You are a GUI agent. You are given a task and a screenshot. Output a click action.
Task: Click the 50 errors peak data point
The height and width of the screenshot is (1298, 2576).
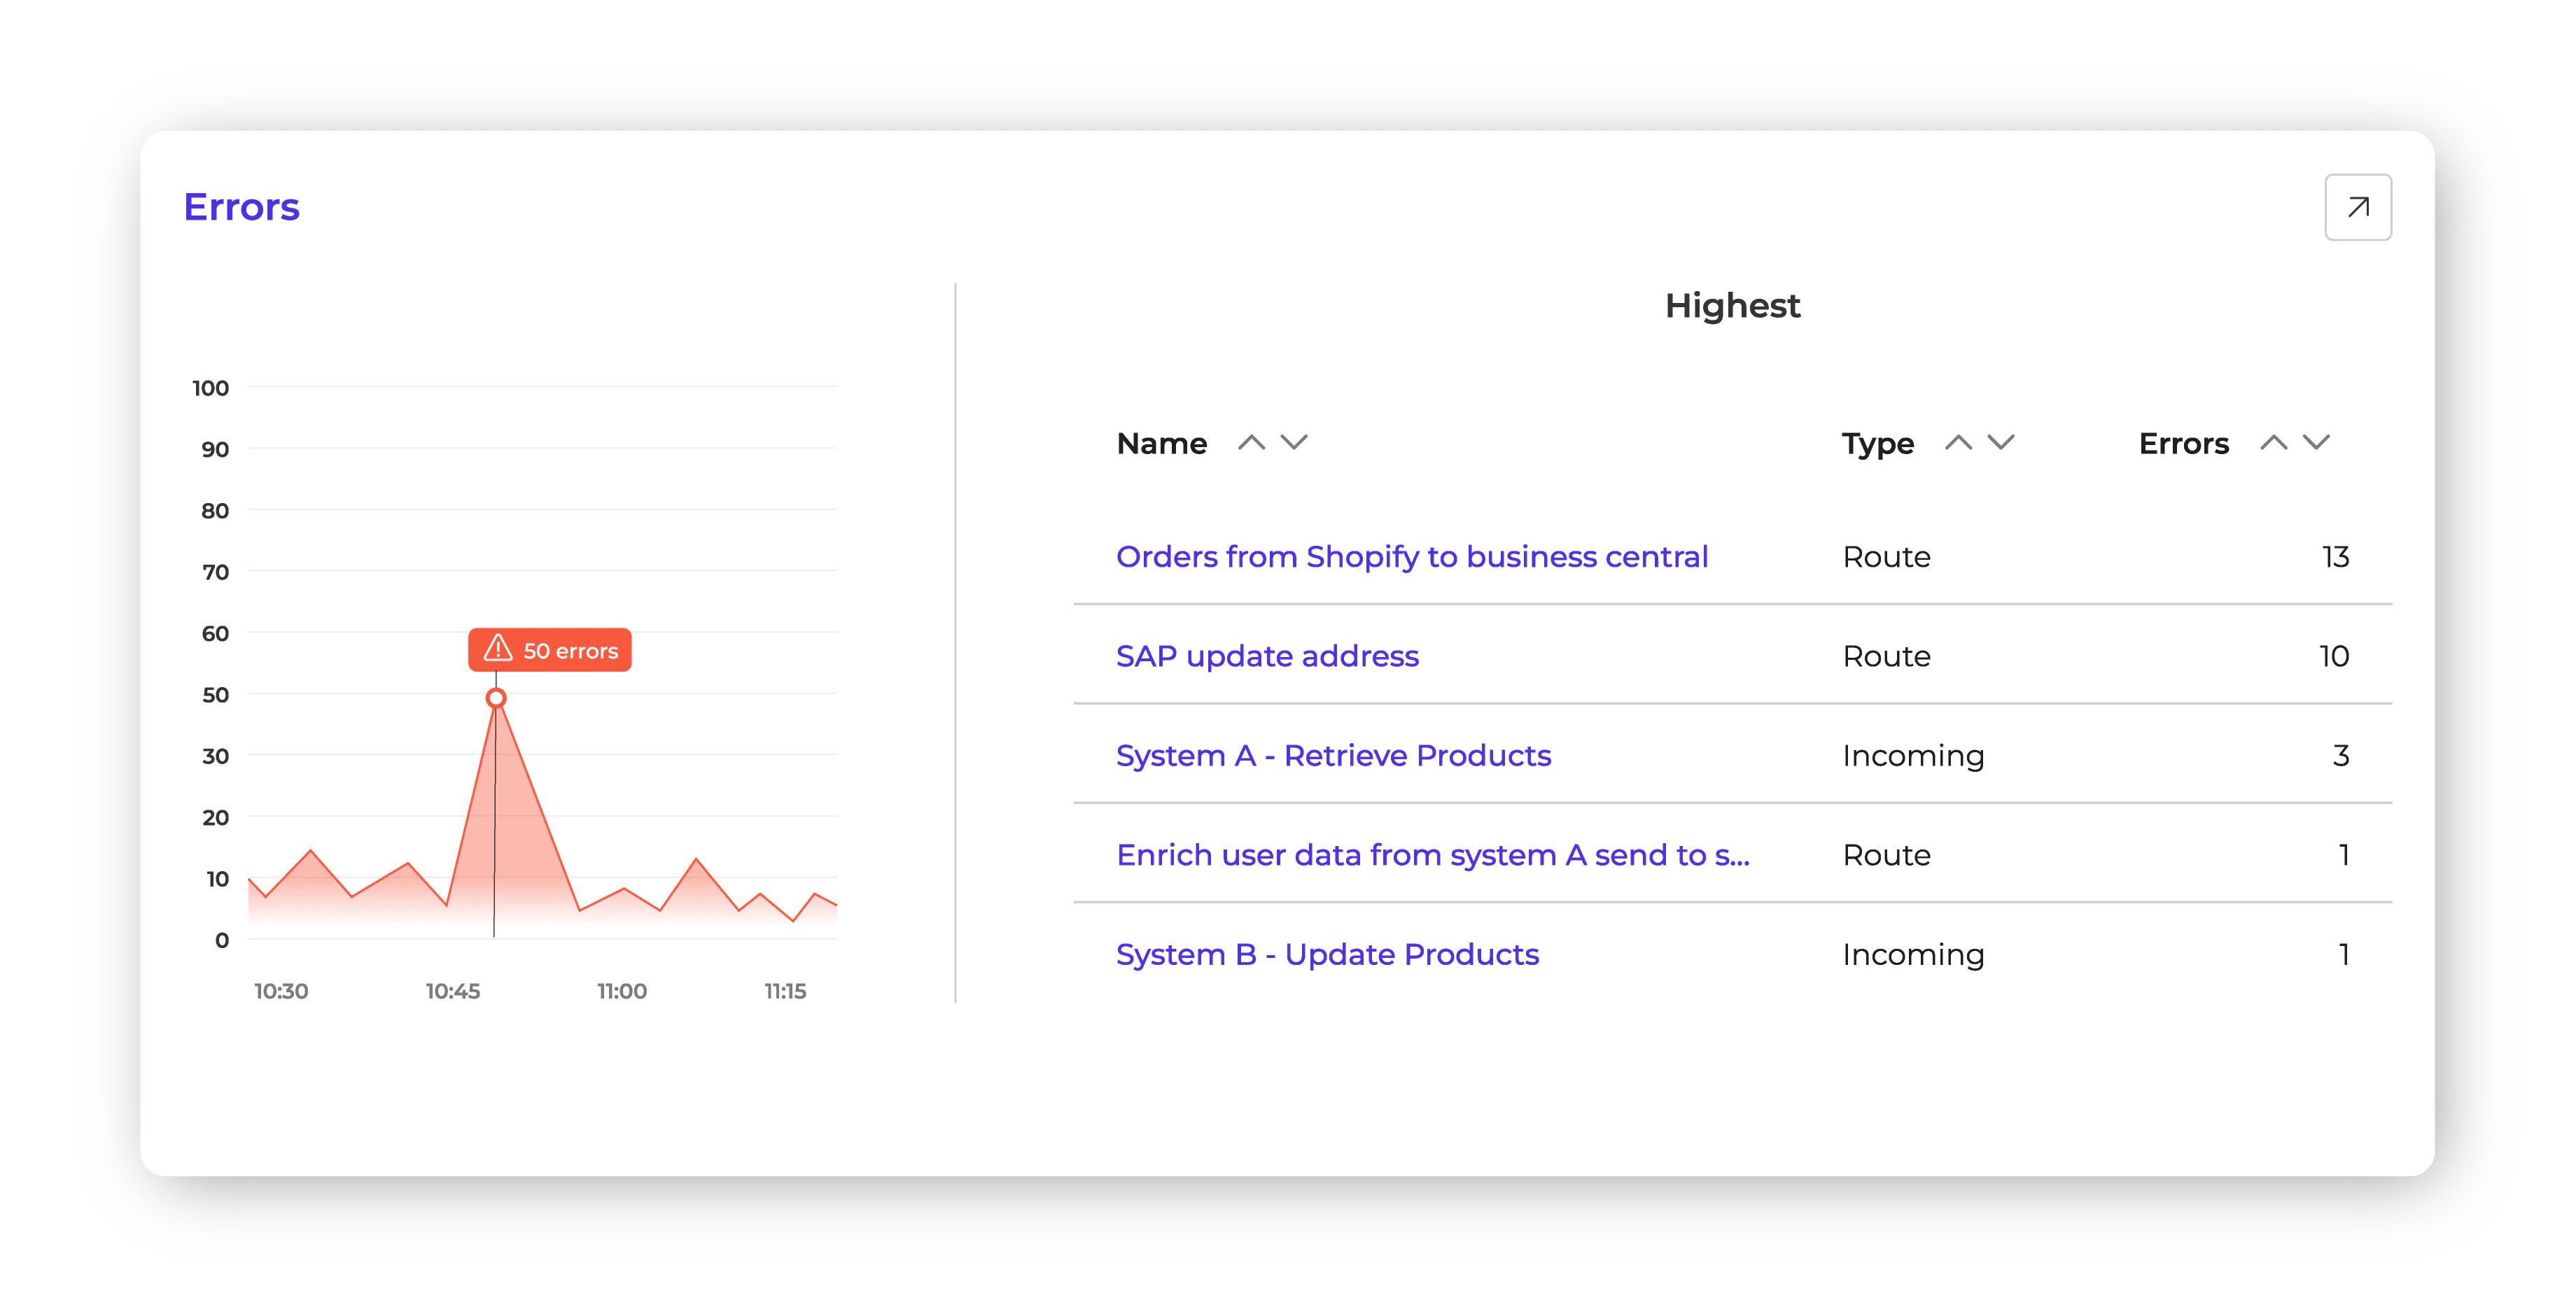pyautogui.click(x=496, y=698)
